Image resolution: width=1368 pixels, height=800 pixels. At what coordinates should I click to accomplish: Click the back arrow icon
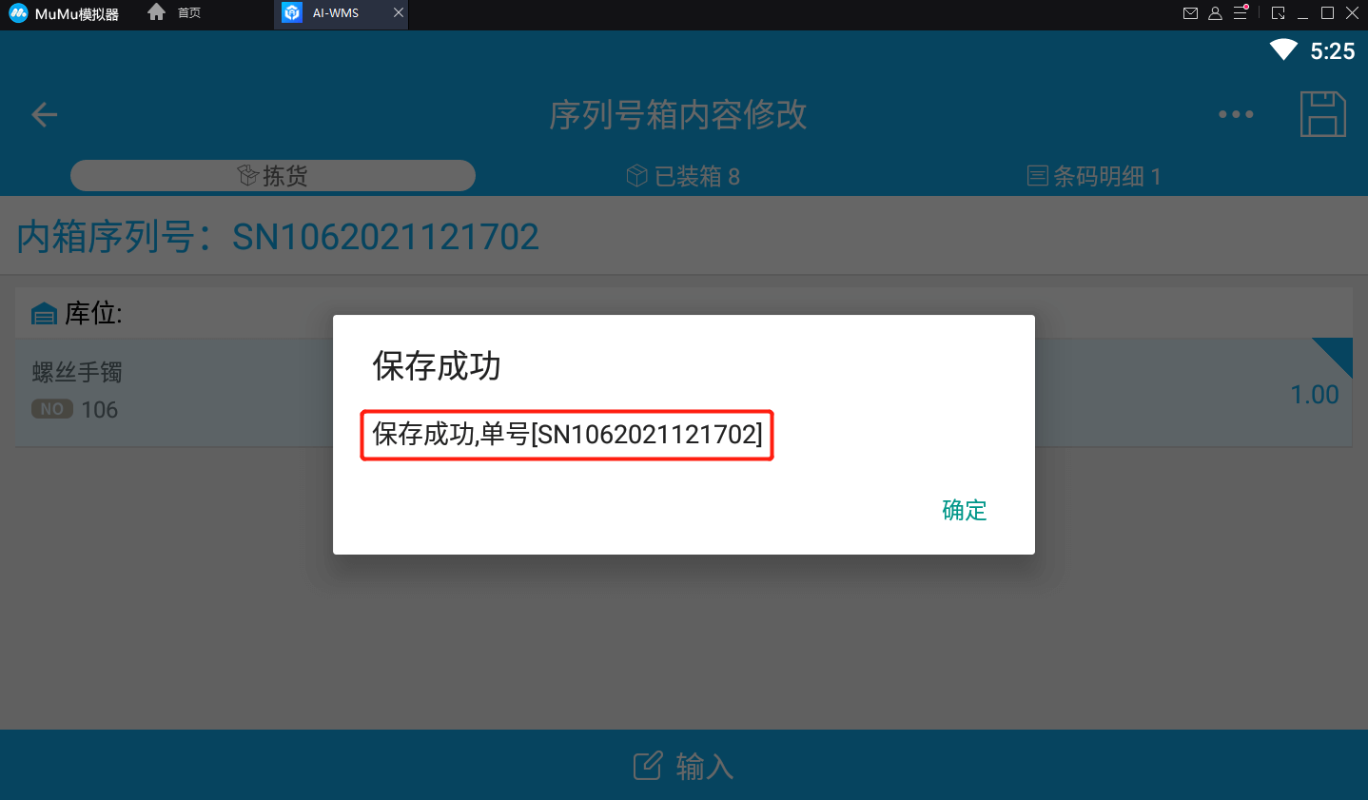(45, 115)
